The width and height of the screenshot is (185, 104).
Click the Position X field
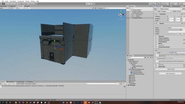171,16
